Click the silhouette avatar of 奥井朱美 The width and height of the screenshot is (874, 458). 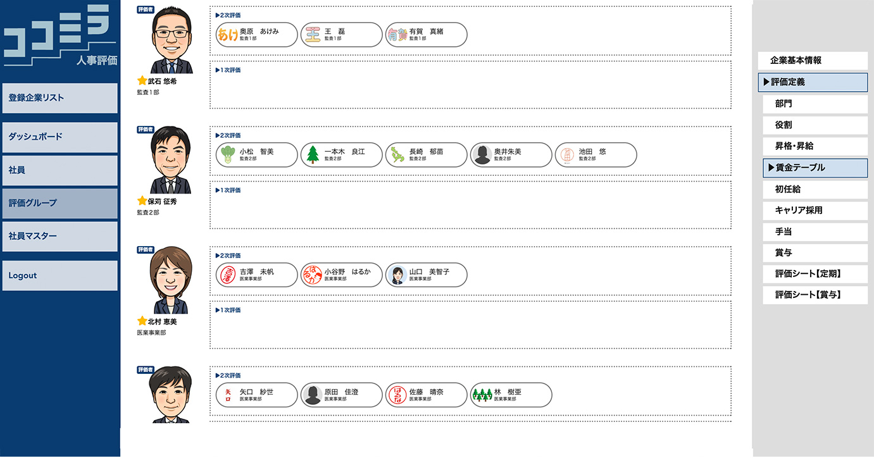tap(482, 155)
